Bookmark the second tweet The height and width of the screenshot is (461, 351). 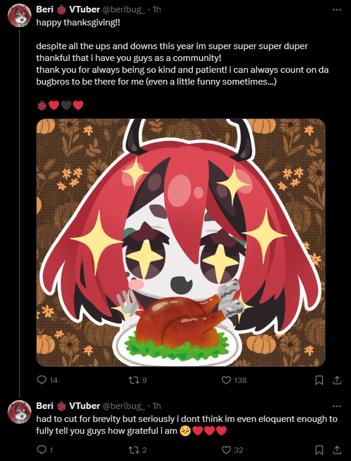[319, 450]
